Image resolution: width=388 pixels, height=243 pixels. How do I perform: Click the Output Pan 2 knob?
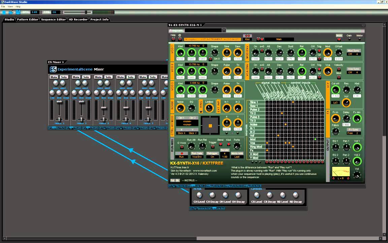(346, 161)
